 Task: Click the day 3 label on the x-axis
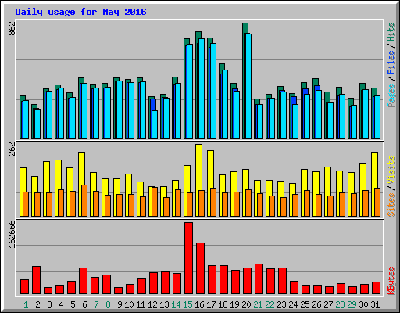coord(49,304)
